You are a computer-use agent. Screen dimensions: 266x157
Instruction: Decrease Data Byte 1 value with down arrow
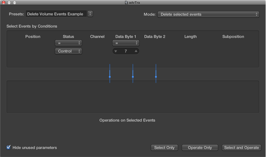pyautogui.click(x=116, y=51)
